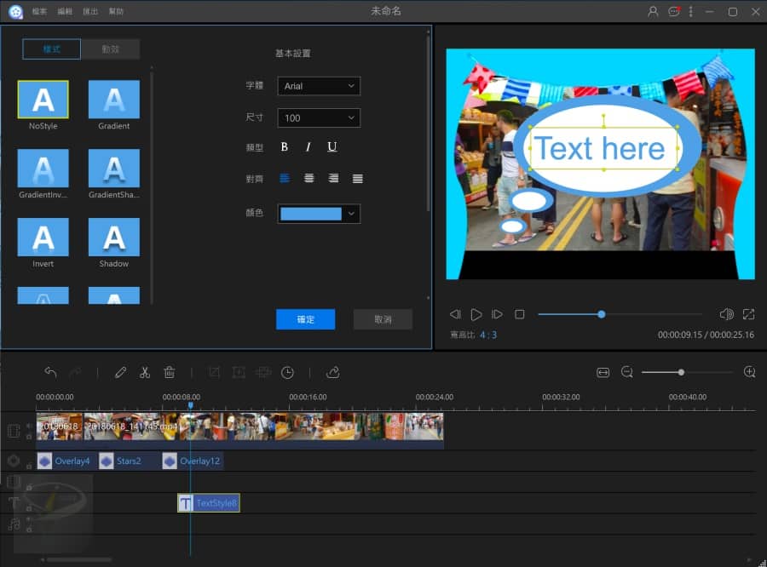Click the export icon in timeline toolbar
This screenshot has width=767, height=567.
pyautogui.click(x=332, y=372)
